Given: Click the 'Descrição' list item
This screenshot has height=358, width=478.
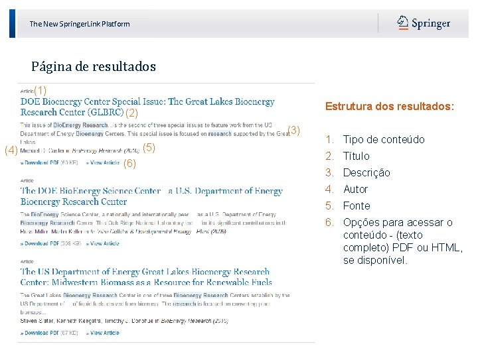Looking at the screenshot, I should [366, 172].
